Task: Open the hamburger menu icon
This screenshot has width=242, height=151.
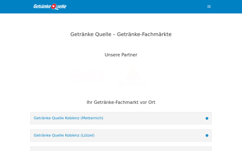Action: click(x=209, y=6)
